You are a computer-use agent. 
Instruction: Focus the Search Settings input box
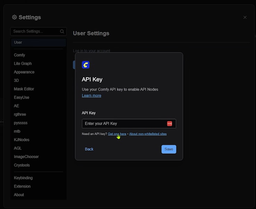[x=38, y=31]
